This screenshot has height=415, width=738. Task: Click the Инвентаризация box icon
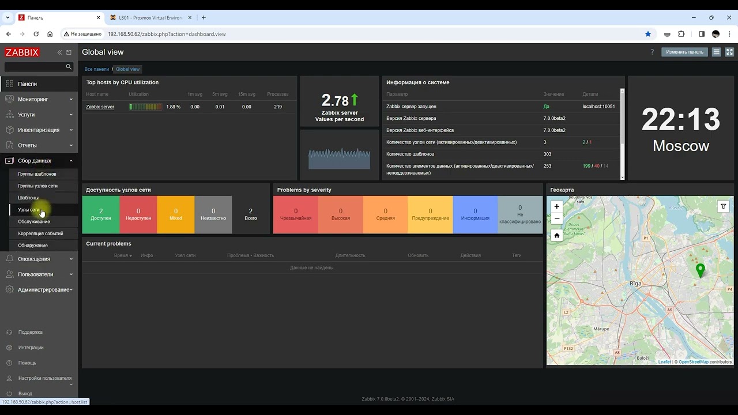point(9,130)
